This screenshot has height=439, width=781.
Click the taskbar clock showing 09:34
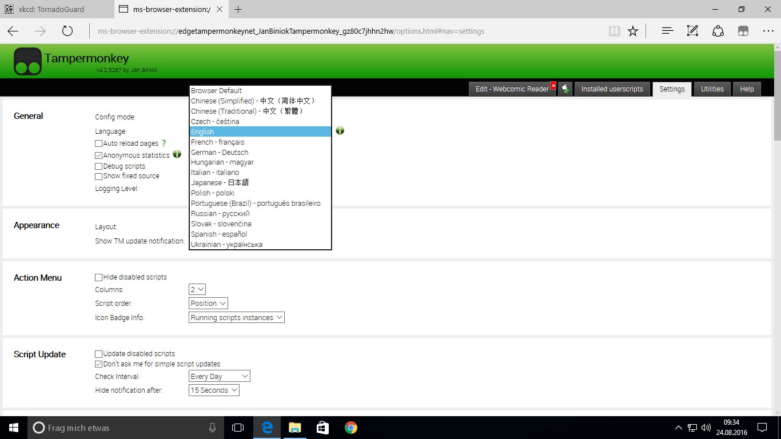(x=731, y=427)
